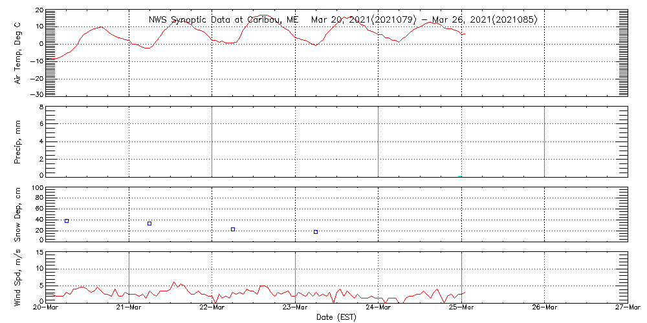Click the 8 tick on precipitation axis
647x323 pixels.
41,107
